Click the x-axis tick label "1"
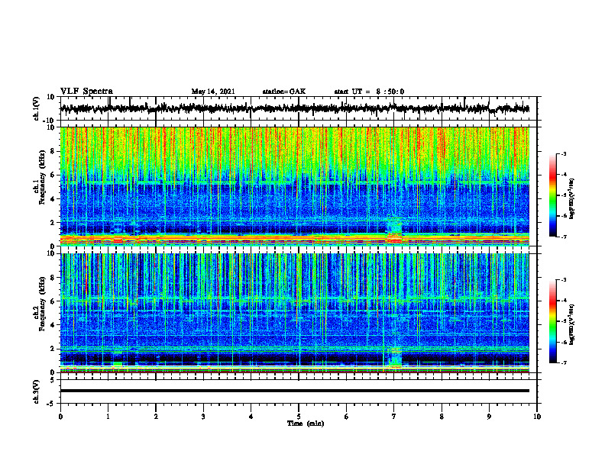This screenshot has height=467, width=605. tap(108, 417)
